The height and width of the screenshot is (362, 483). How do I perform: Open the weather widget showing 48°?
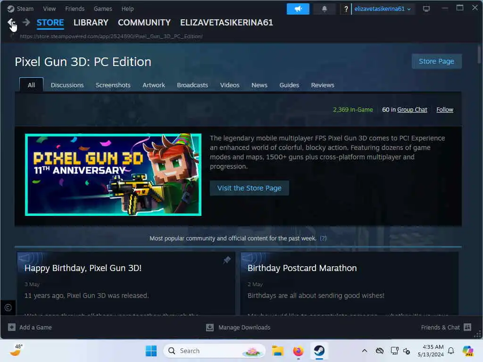pos(16,350)
